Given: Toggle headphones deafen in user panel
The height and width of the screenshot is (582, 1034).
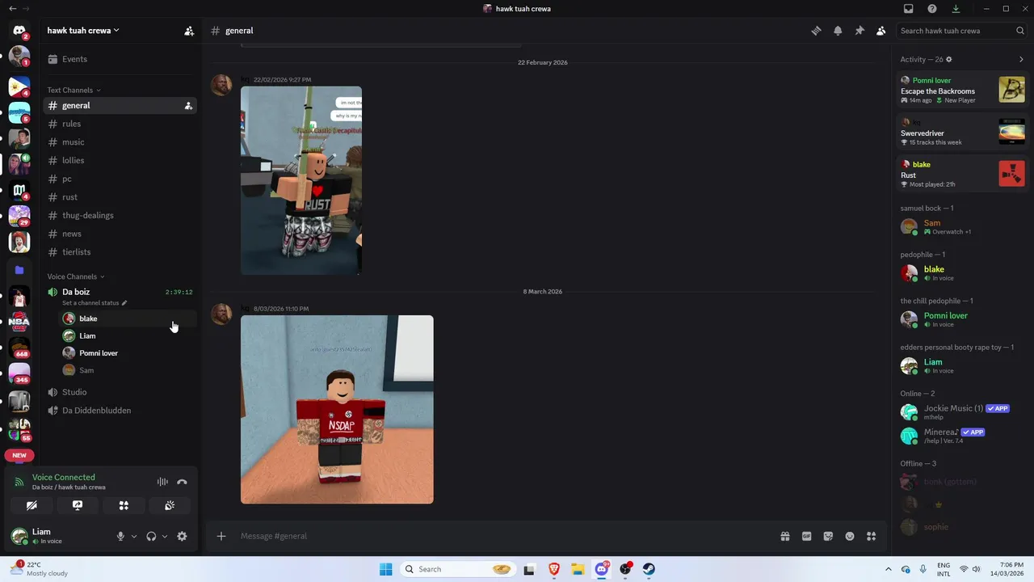Looking at the screenshot, I should pos(151,536).
